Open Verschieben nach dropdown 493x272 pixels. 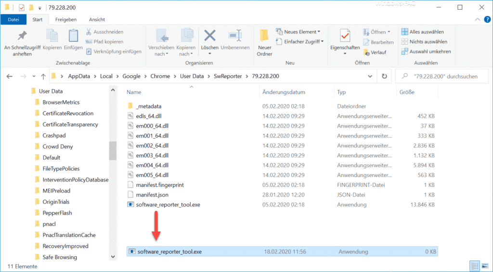click(161, 51)
